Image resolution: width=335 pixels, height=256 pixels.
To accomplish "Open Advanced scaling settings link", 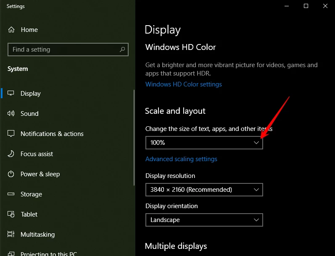I will (x=181, y=159).
